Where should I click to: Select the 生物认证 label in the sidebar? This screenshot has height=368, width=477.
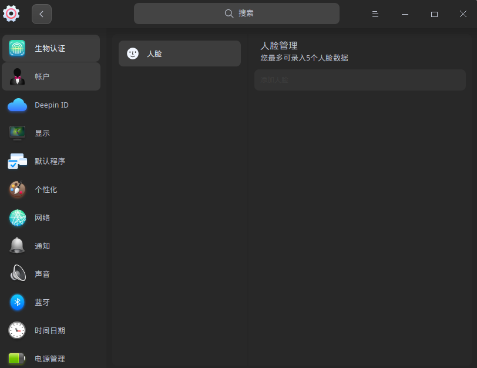(50, 48)
